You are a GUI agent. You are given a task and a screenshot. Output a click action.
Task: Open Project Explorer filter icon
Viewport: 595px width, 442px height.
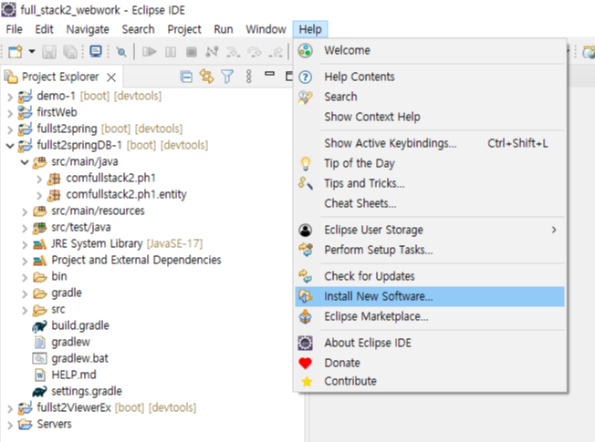coord(227,77)
